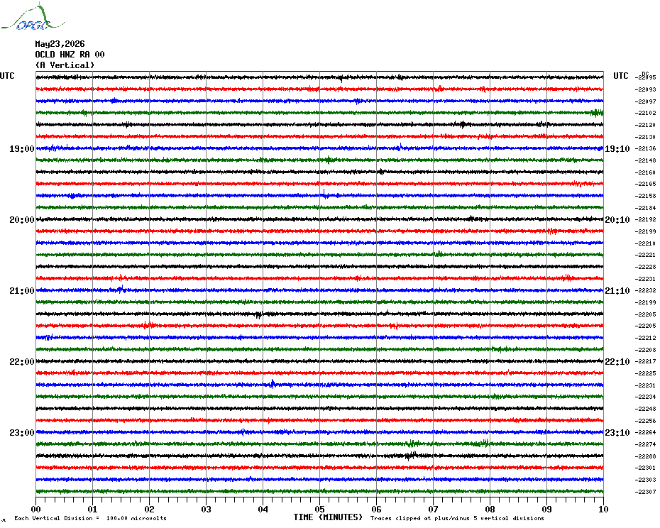Click the 10 minute mark on bottom axis

pyautogui.click(x=603, y=509)
